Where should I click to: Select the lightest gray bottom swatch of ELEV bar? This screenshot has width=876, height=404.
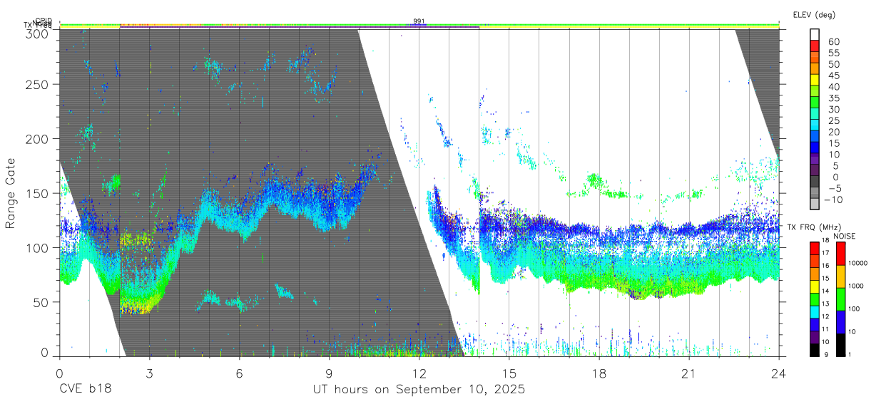815,204
